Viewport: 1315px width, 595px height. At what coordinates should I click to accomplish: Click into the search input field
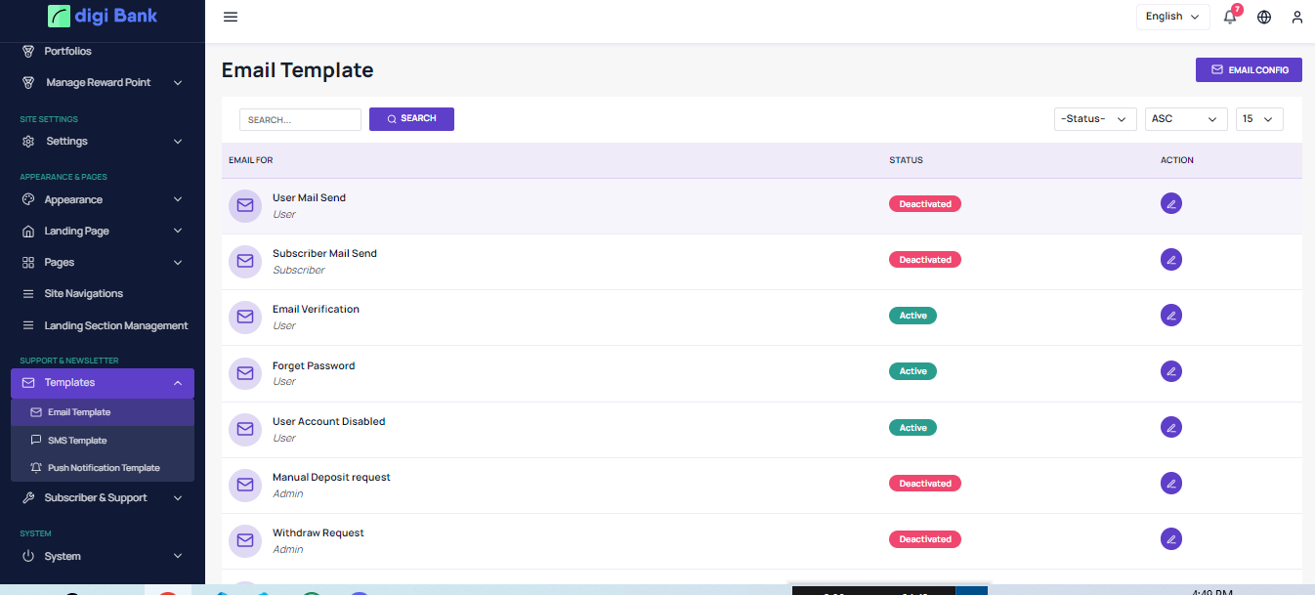300,119
